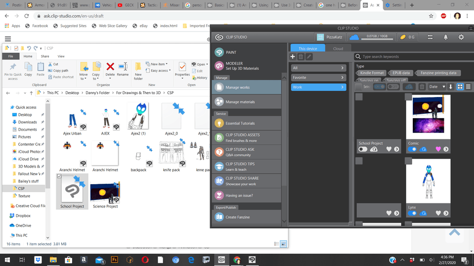Switch to list view layout icon

(x=468, y=87)
